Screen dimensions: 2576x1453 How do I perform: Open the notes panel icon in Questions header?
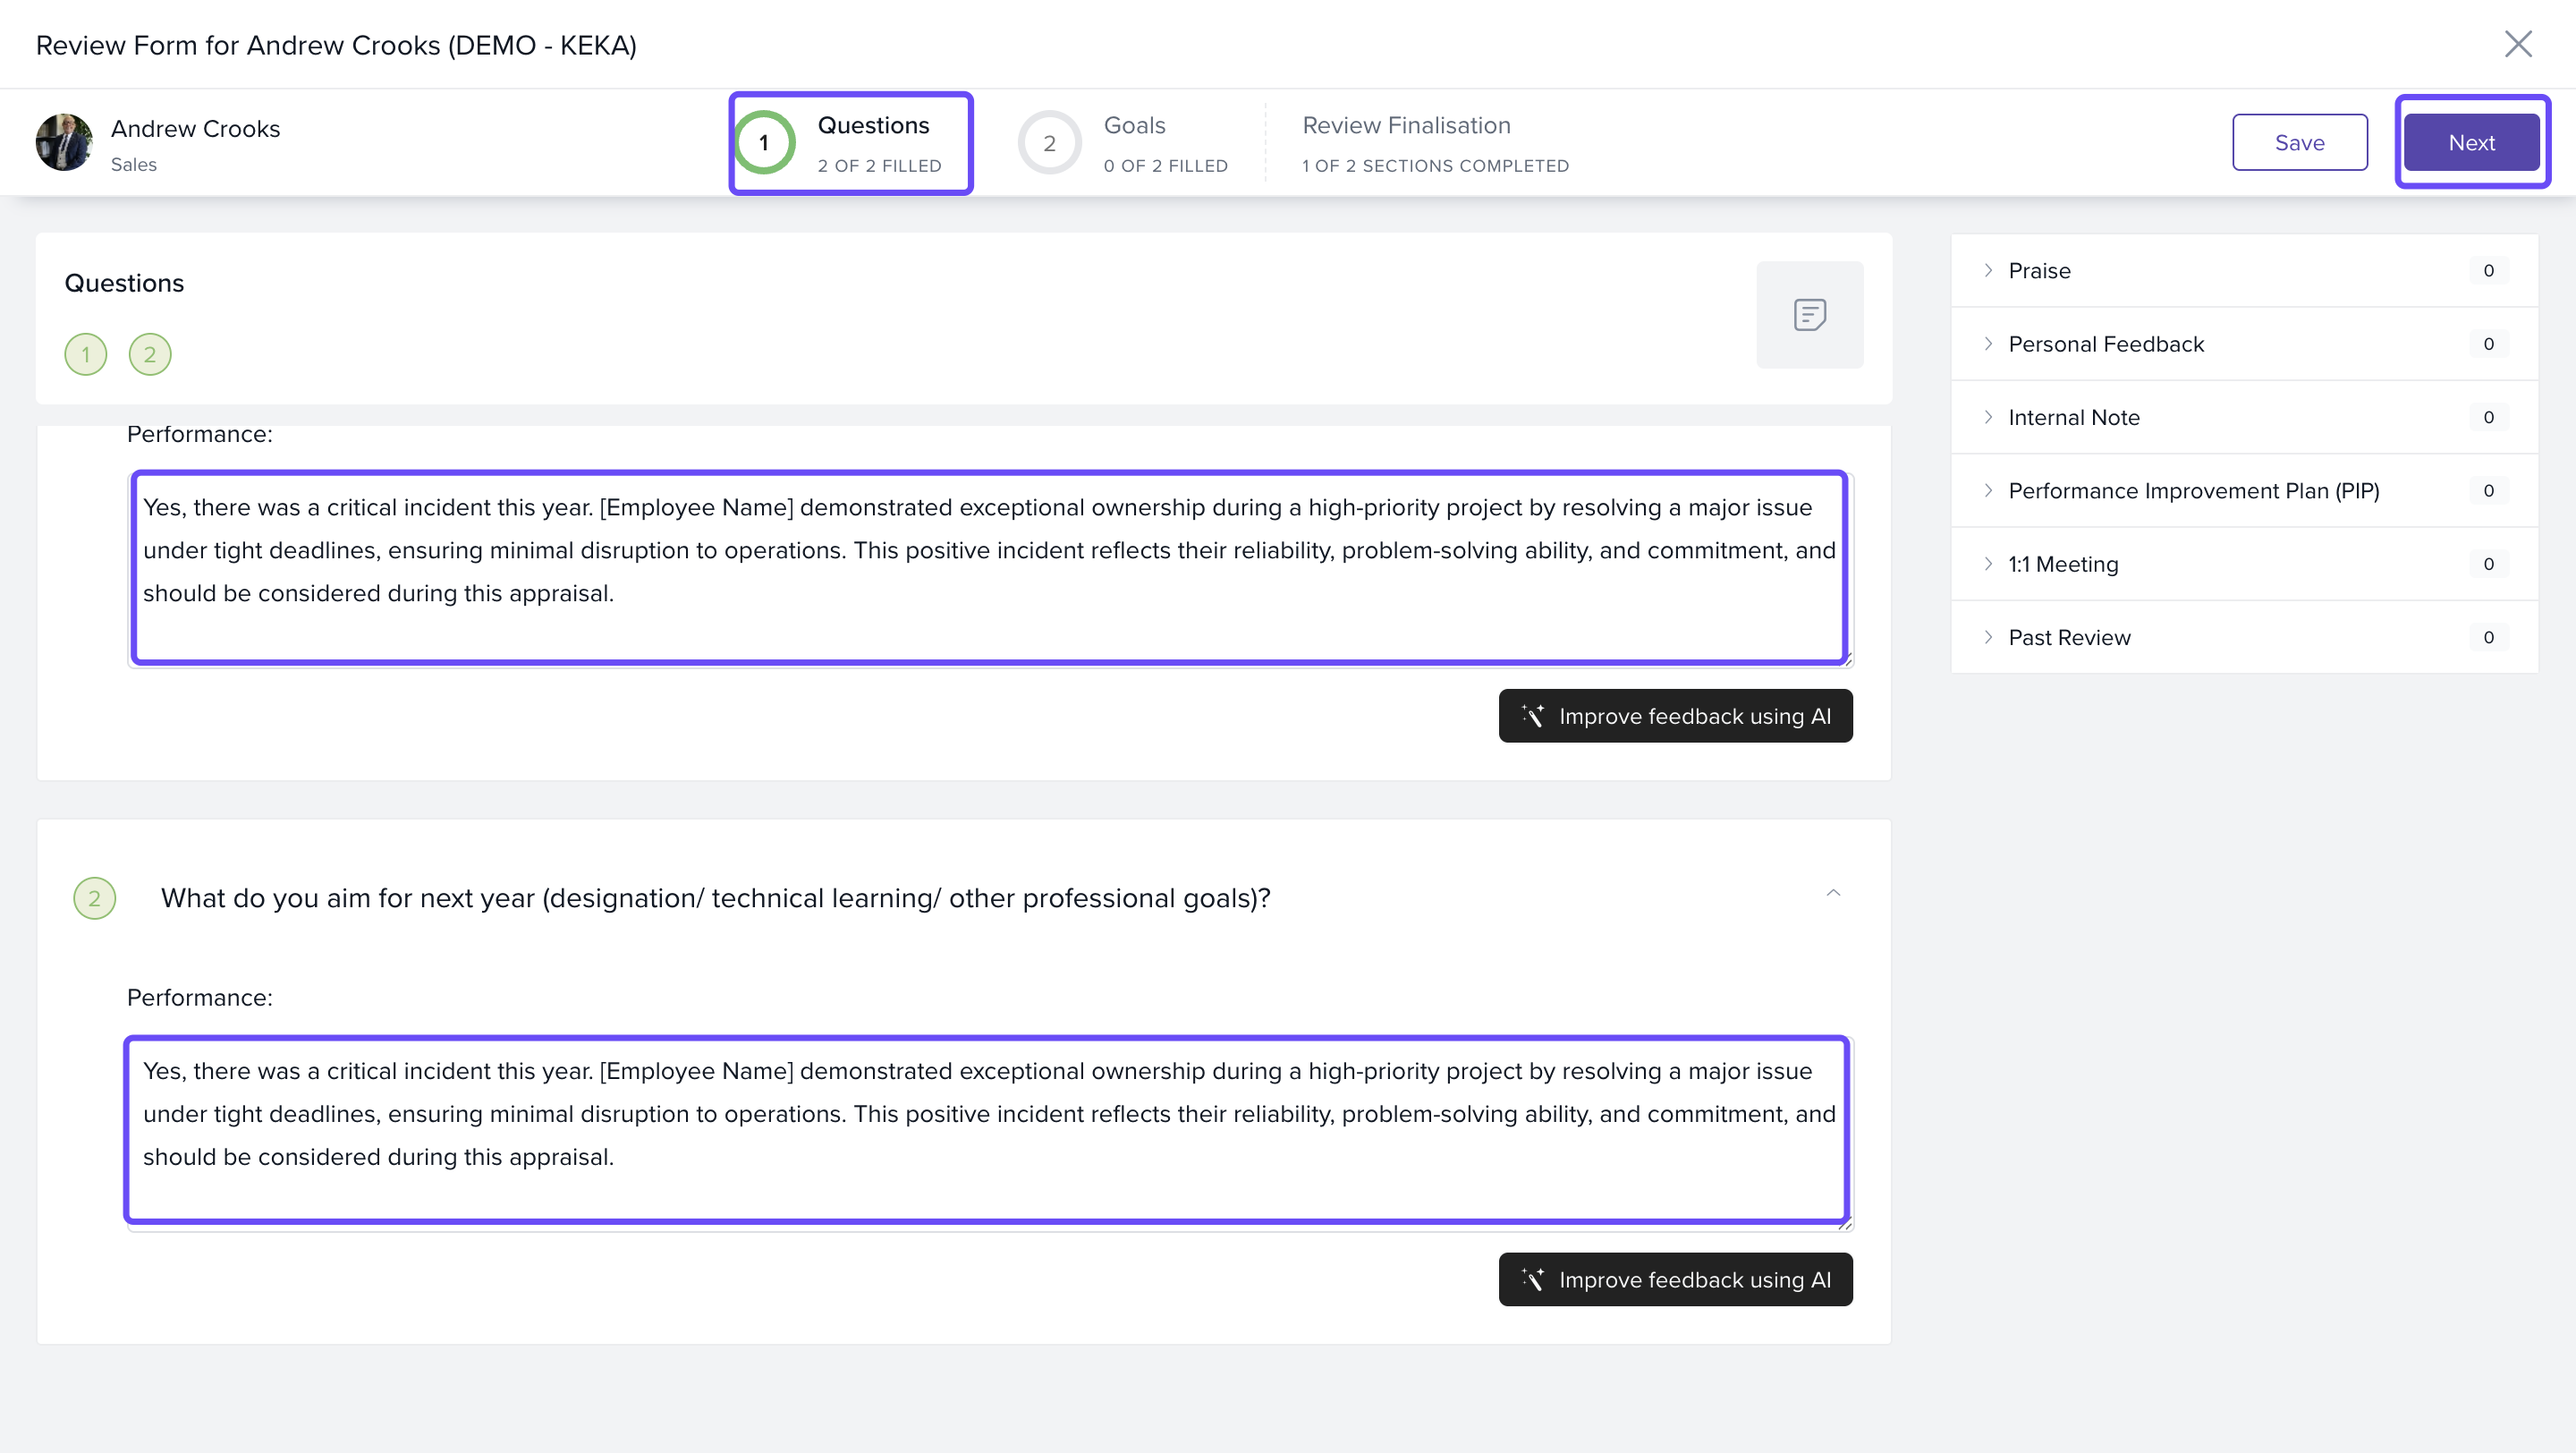(1809, 315)
